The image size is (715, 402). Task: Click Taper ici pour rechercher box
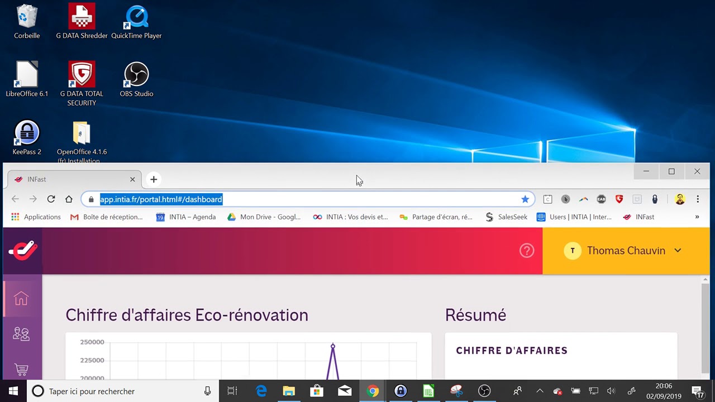click(x=122, y=391)
